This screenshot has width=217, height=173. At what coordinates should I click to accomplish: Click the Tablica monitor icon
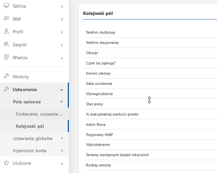tap(6, 6)
